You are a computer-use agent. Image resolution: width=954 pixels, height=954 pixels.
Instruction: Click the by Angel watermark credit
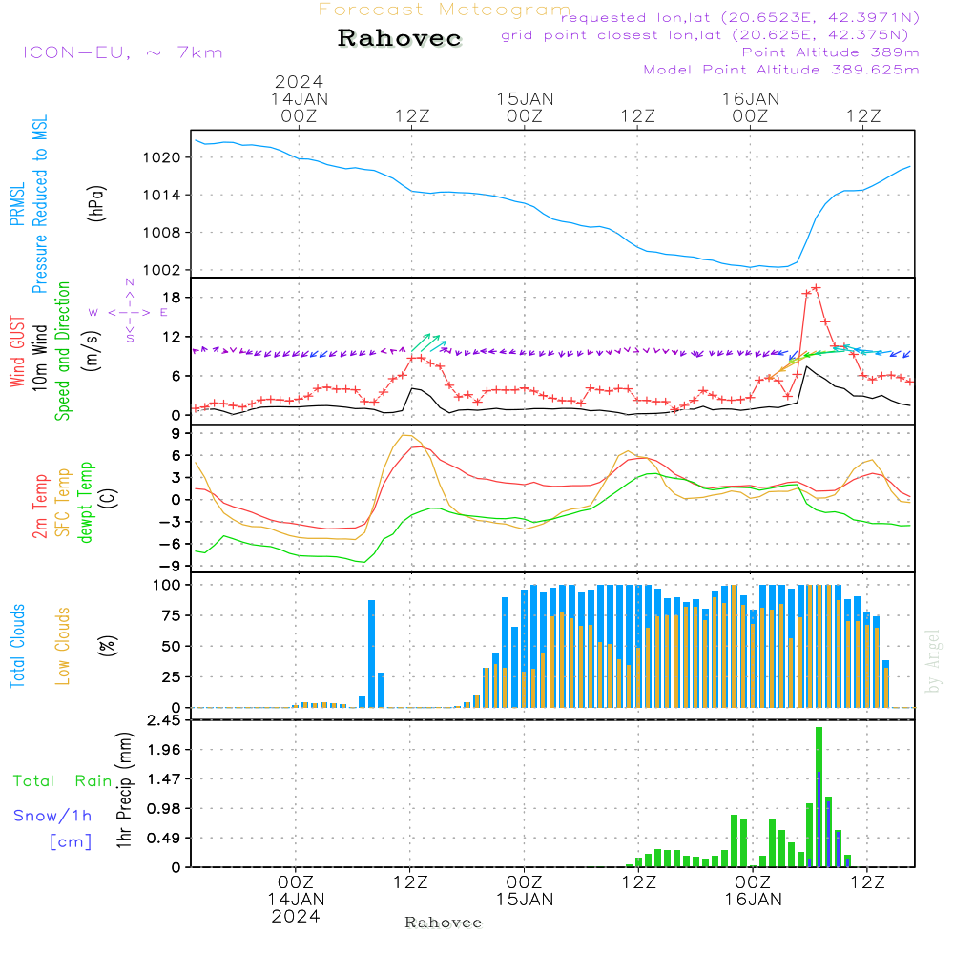(933, 661)
